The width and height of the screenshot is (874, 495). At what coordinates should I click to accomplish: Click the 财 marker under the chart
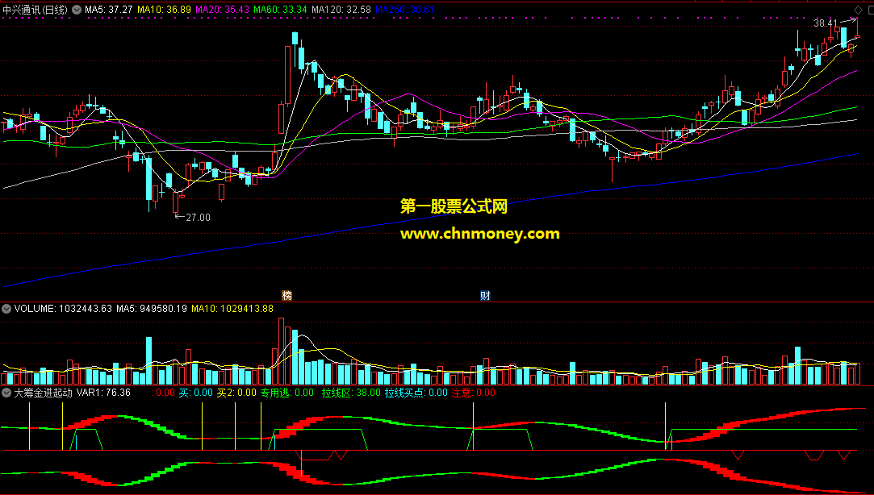click(486, 296)
